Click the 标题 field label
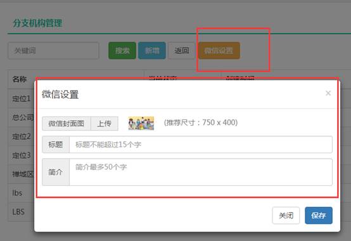351x241 pixels. 56,145
